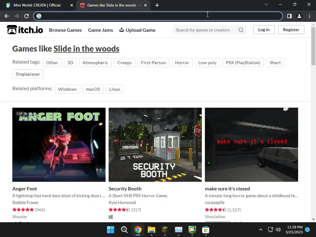The height and width of the screenshot is (237, 316).
Task: Click the Anger Foot title link
Action: [25, 189]
